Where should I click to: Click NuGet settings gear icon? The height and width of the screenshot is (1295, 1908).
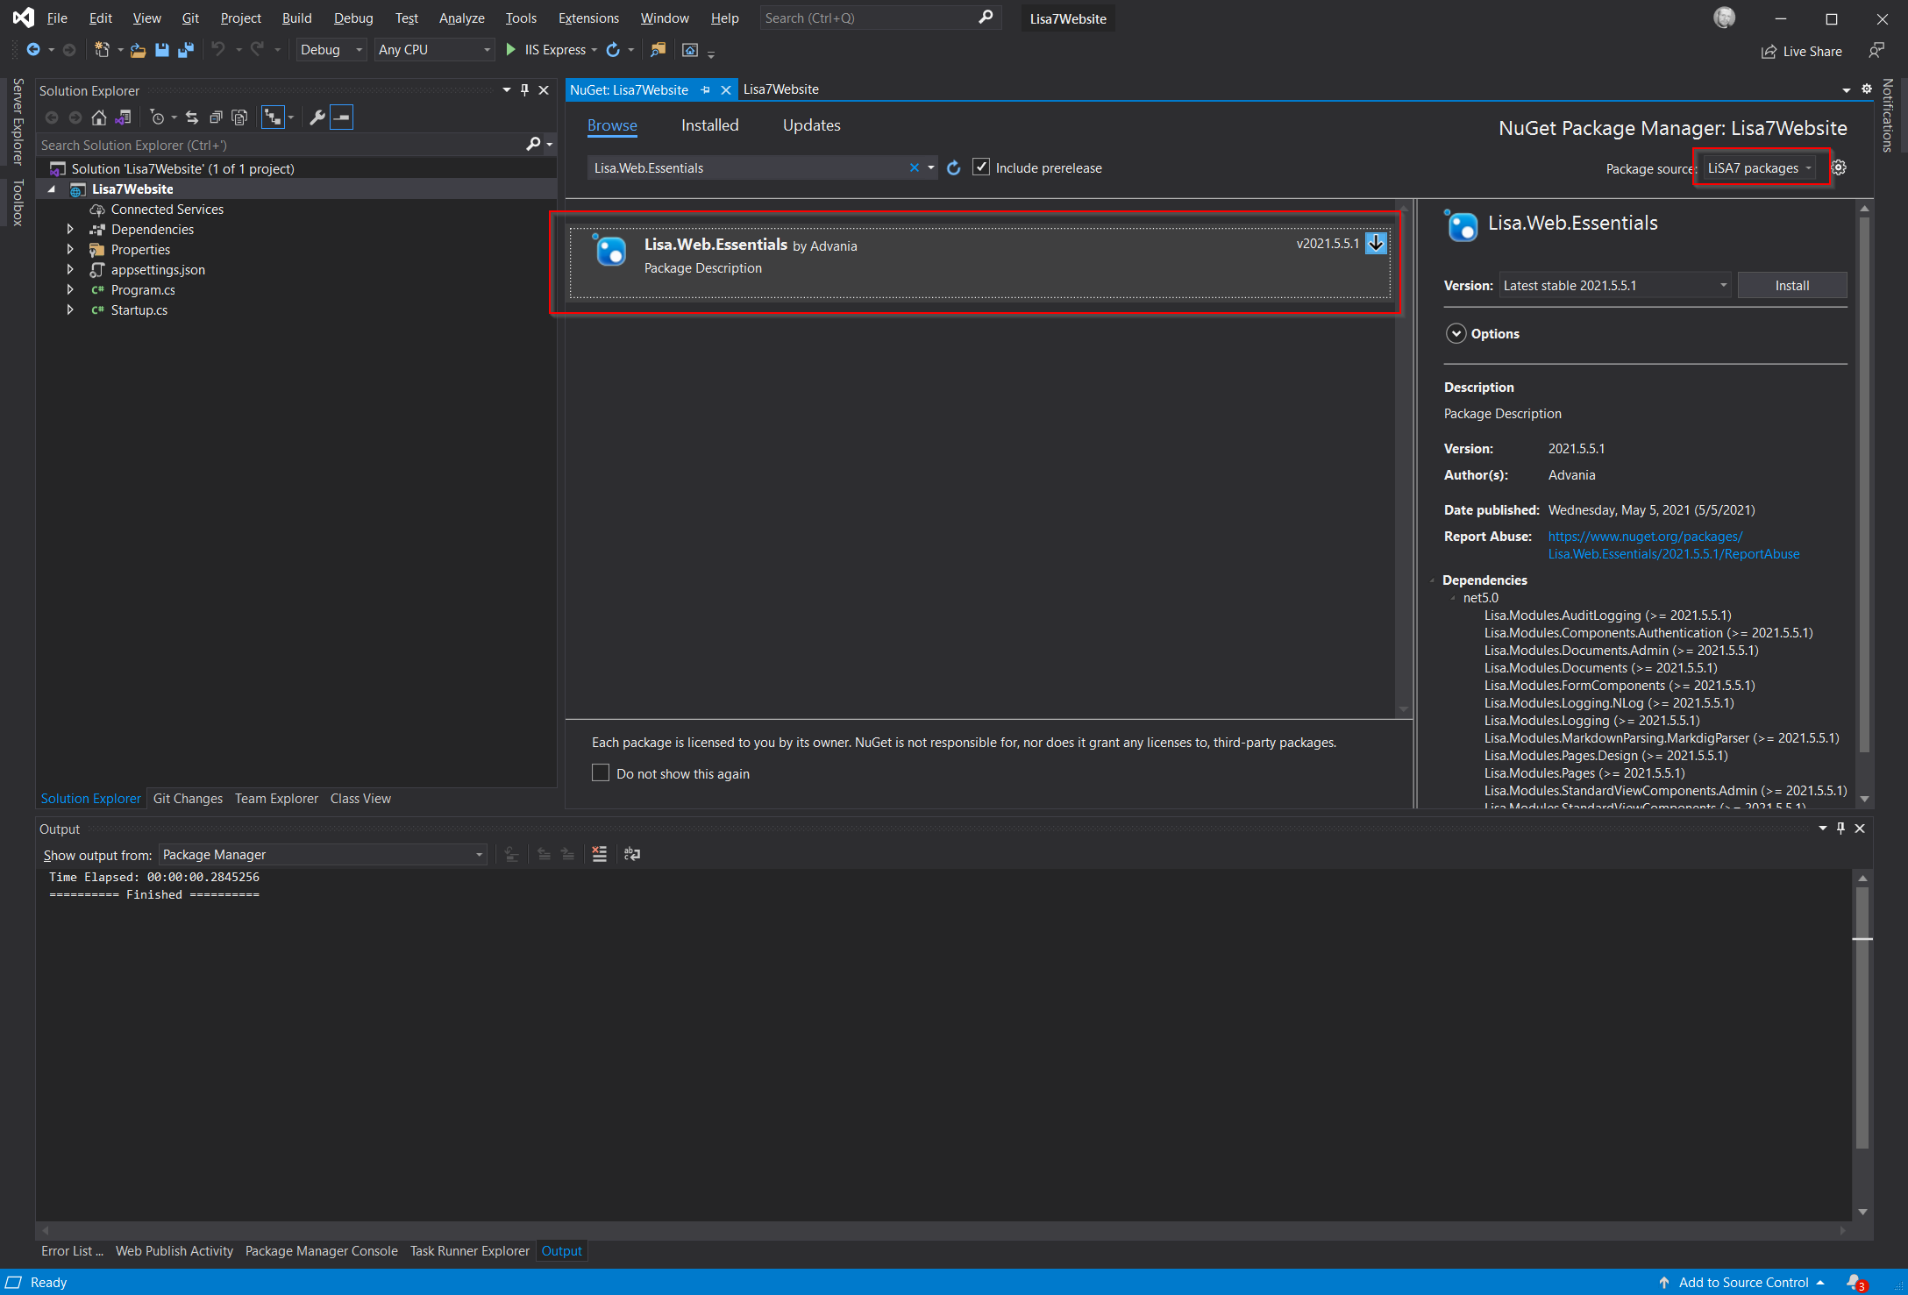point(1840,167)
